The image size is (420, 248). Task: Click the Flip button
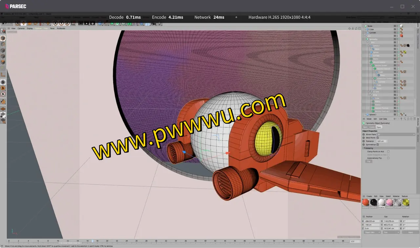pos(369,161)
